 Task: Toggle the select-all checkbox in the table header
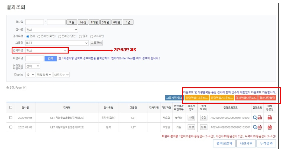click(x=11, y=107)
